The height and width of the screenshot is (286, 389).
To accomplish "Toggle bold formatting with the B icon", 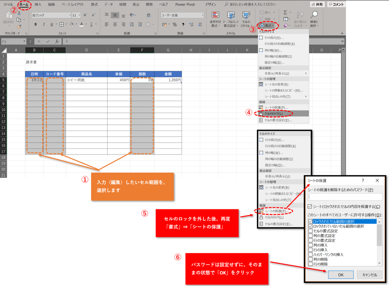I will point(36,24).
